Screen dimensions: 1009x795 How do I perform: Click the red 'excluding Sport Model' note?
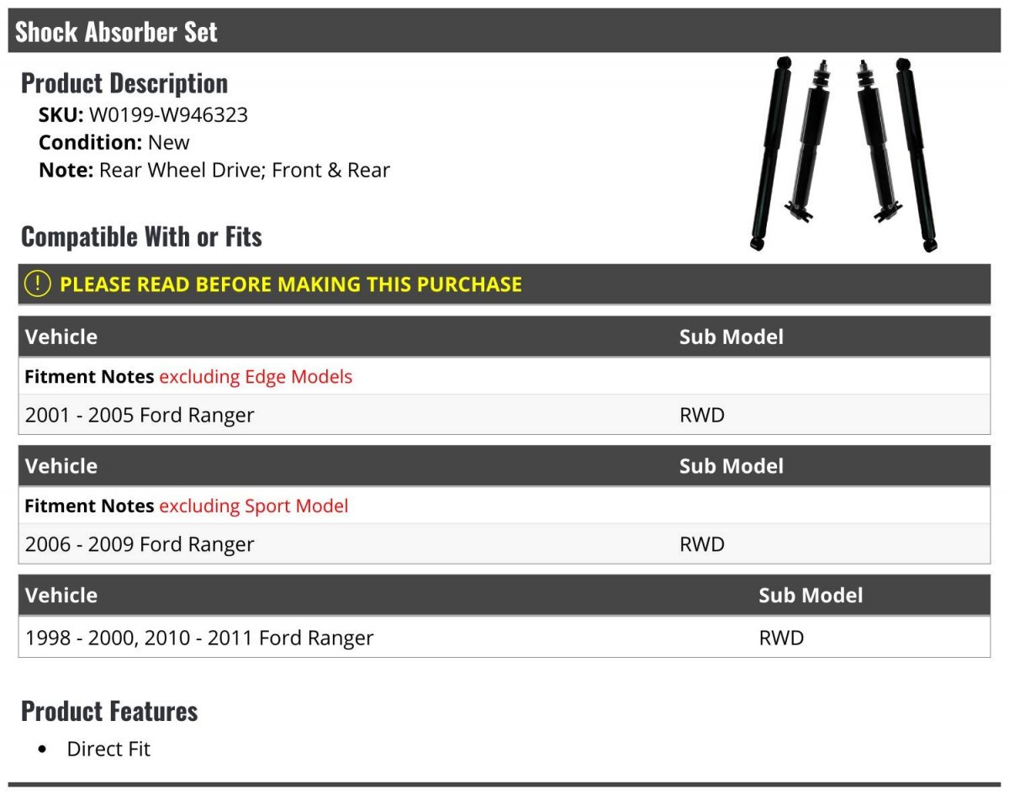[x=253, y=506]
